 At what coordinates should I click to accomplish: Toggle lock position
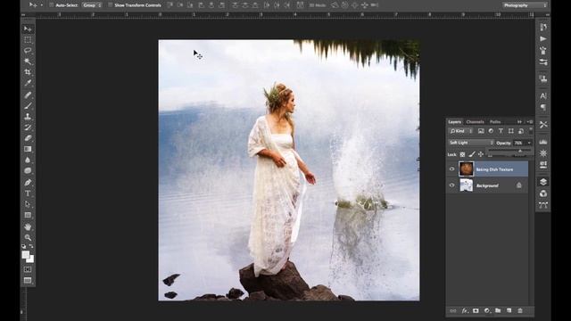pos(481,154)
